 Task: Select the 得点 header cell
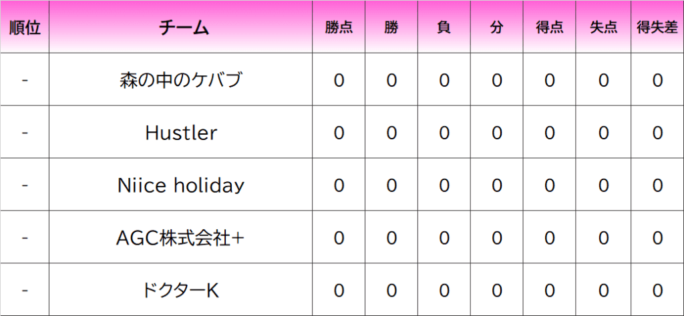click(x=550, y=28)
